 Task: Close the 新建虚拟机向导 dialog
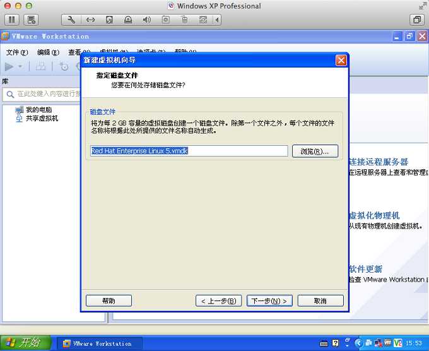coord(341,60)
